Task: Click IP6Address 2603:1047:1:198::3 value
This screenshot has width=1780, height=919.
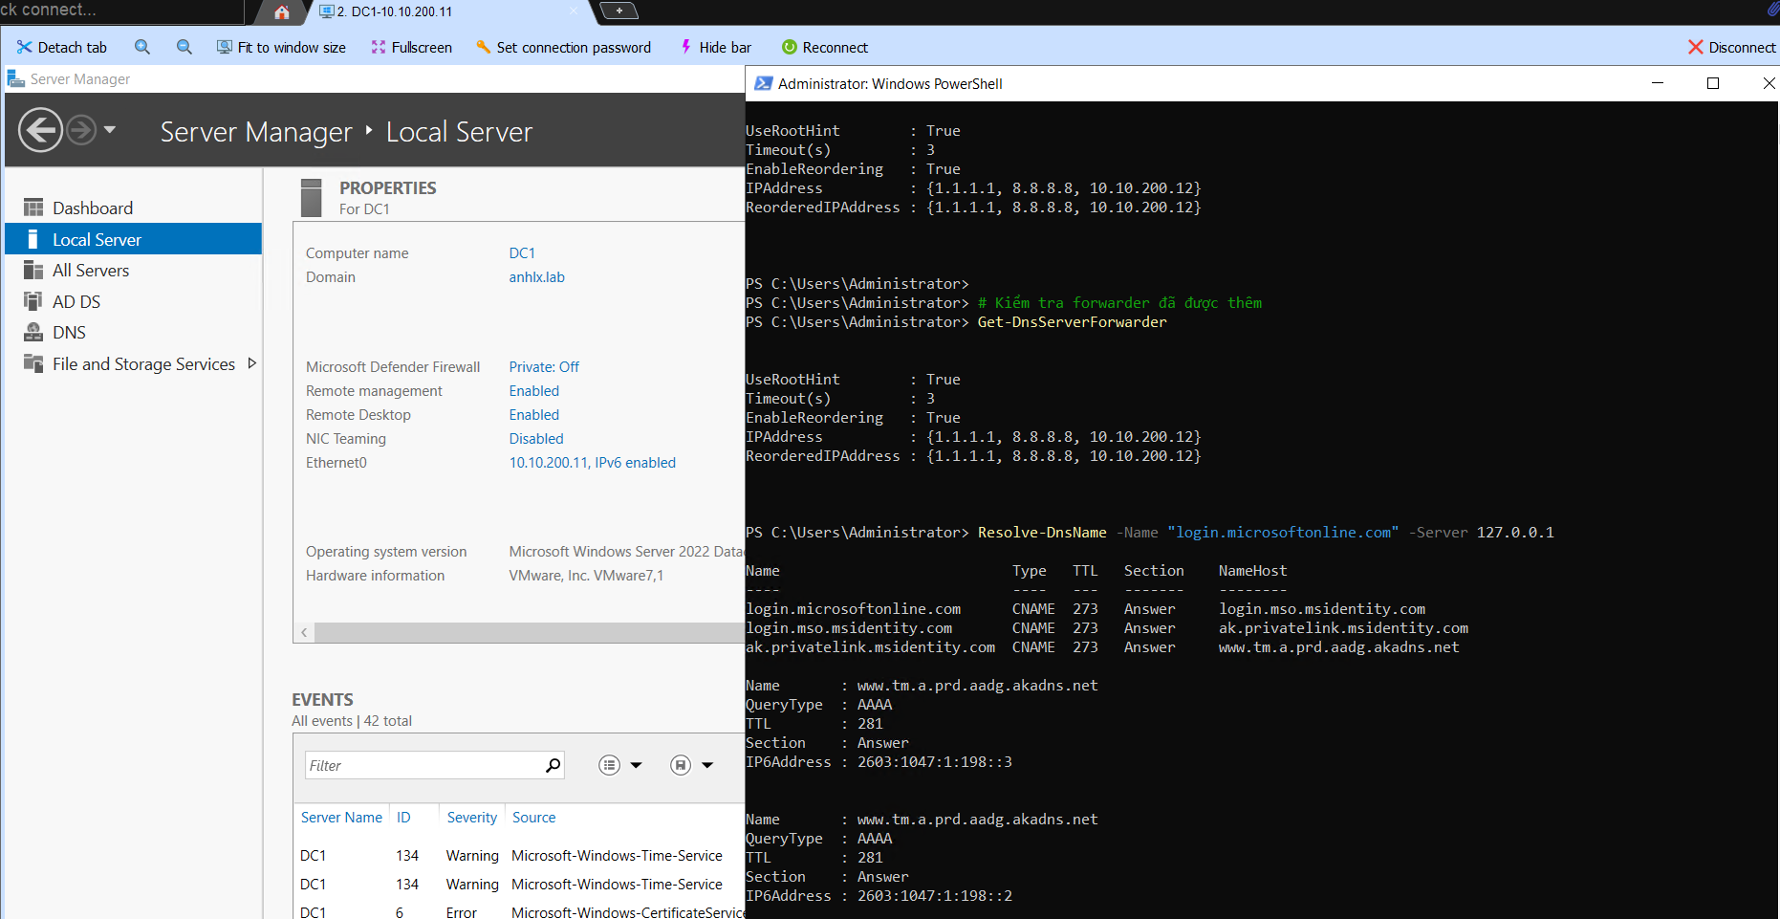Action: click(934, 762)
